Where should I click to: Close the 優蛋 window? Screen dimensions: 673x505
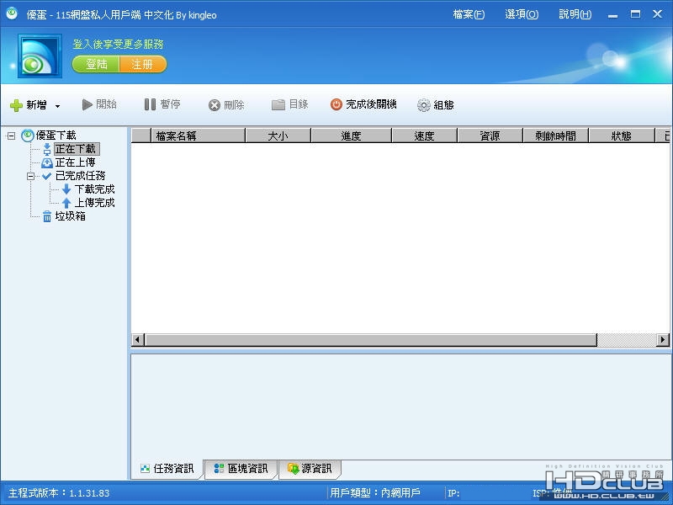[x=657, y=14]
